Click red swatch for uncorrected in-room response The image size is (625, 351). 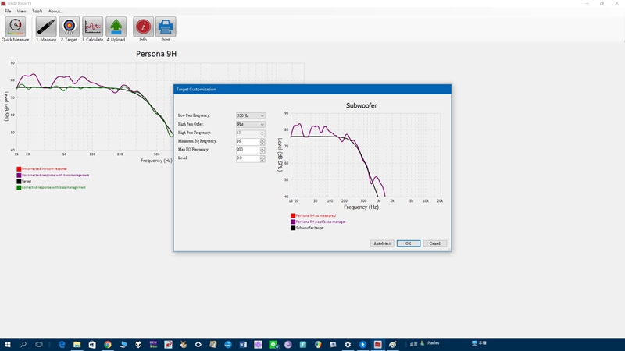[x=19, y=169]
